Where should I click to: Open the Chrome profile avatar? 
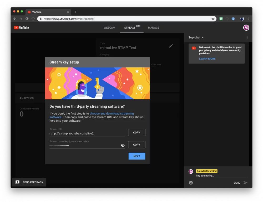[242, 19]
